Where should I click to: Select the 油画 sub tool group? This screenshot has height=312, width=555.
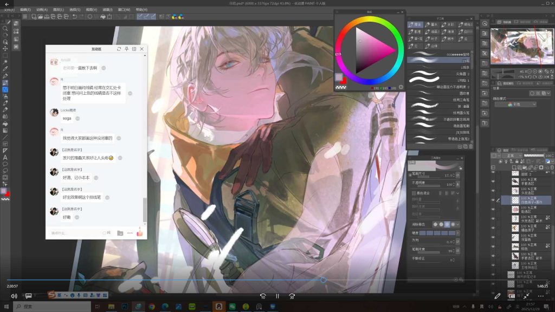pos(432,32)
